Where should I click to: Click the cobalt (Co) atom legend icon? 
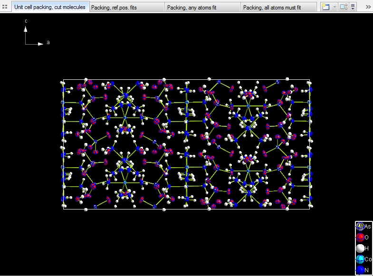(x=360, y=259)
